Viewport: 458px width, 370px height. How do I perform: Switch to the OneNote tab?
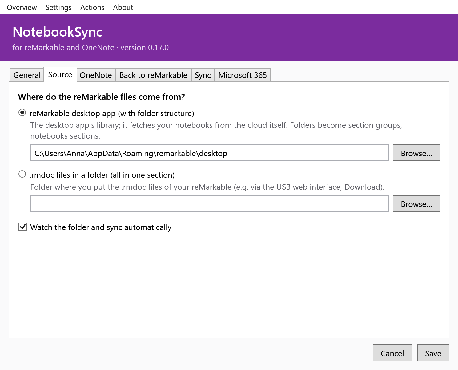coord(96,75)
